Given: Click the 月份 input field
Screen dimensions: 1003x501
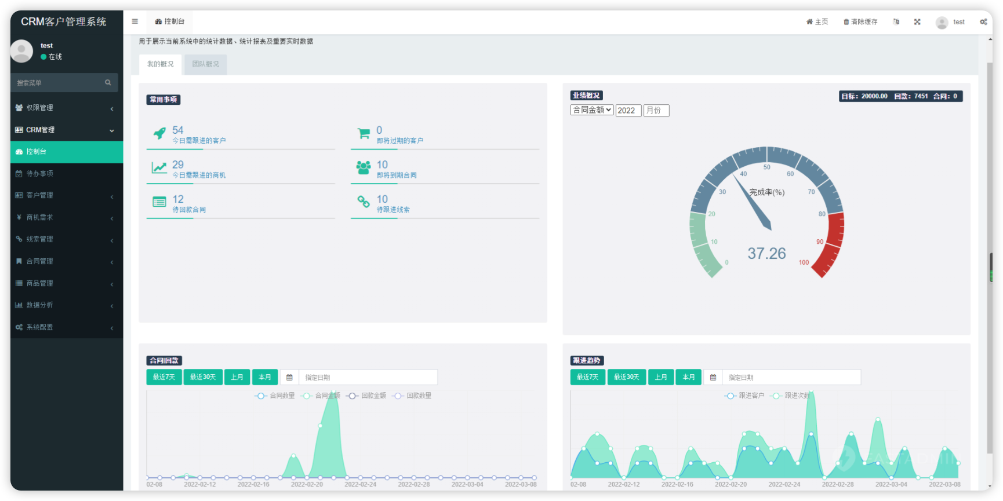Looking at the screenshot, I should (x=656, y=111).
